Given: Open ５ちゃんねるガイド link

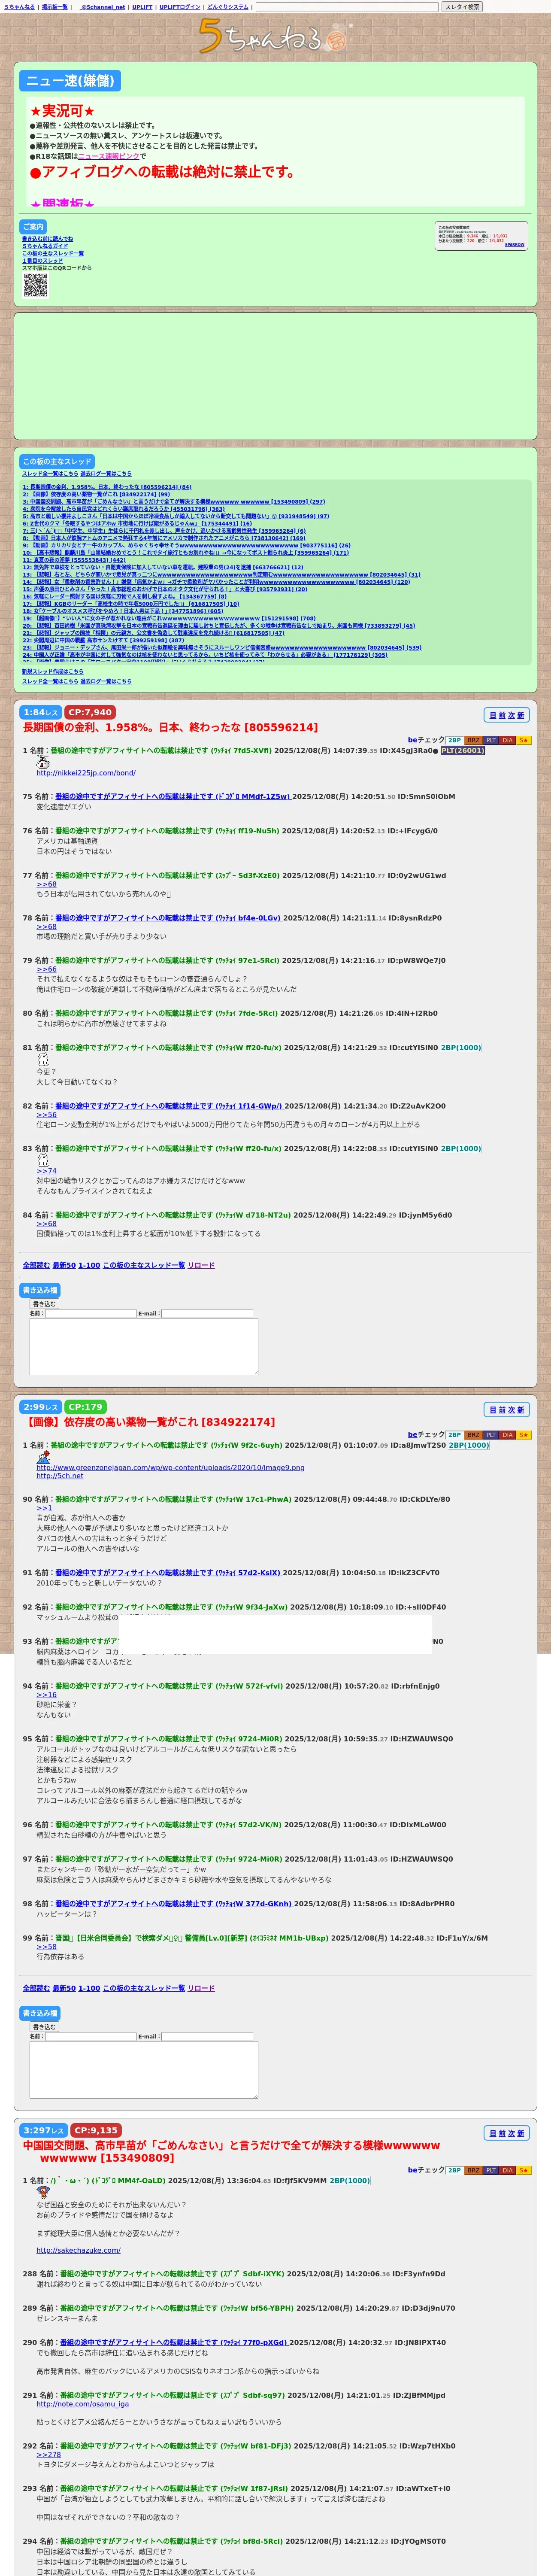Looking at the screenshot, I should (x=45, y=246).
